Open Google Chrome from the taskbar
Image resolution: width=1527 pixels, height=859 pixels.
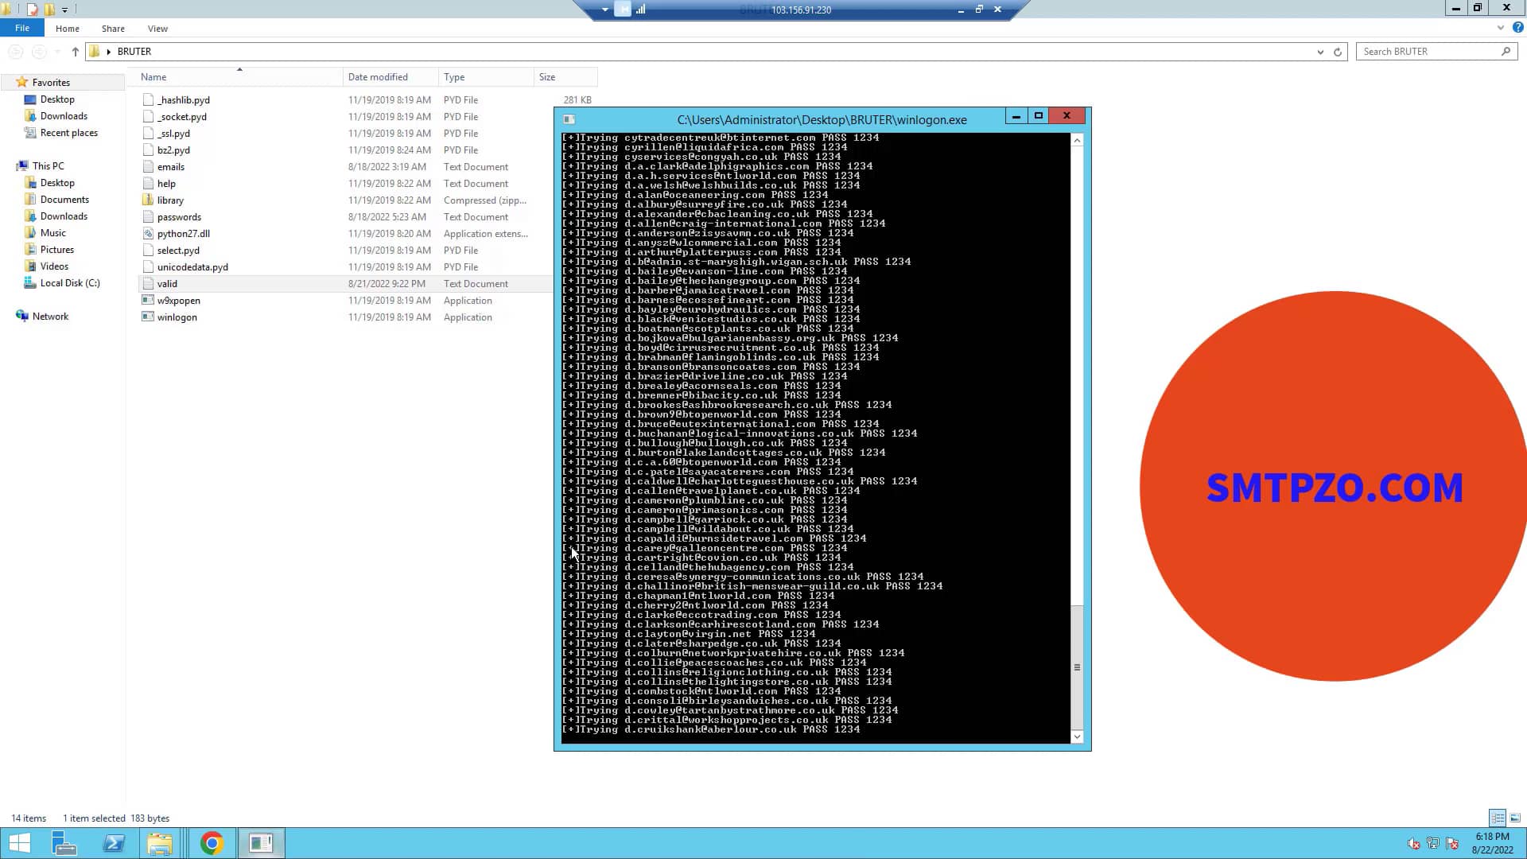tap(211, 842)
